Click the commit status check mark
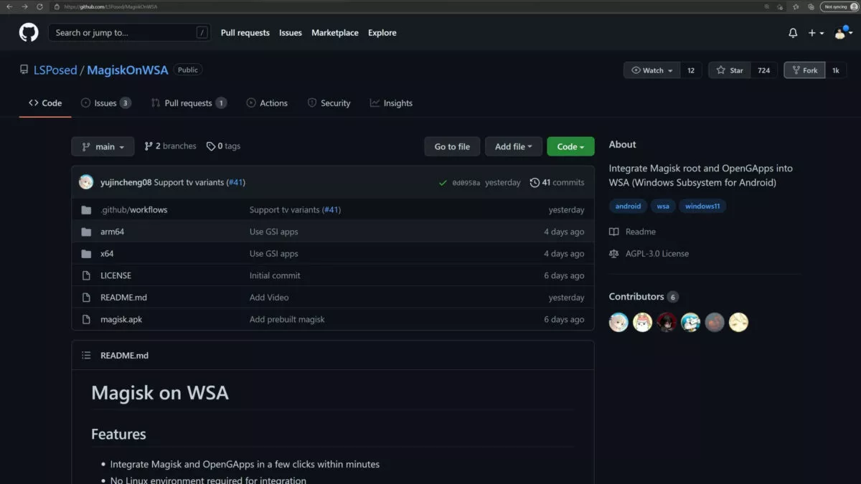The height and width of the screenshot is (484, 861). pyautogui.click(x=443, y=183)
